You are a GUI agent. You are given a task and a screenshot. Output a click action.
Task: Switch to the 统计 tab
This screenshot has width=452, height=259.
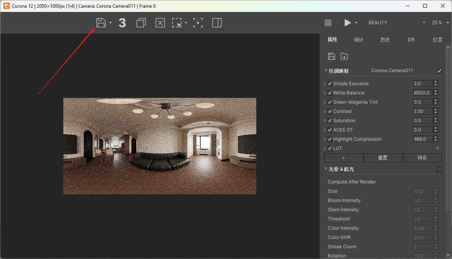pyautogui.click(x=359, y=40)
